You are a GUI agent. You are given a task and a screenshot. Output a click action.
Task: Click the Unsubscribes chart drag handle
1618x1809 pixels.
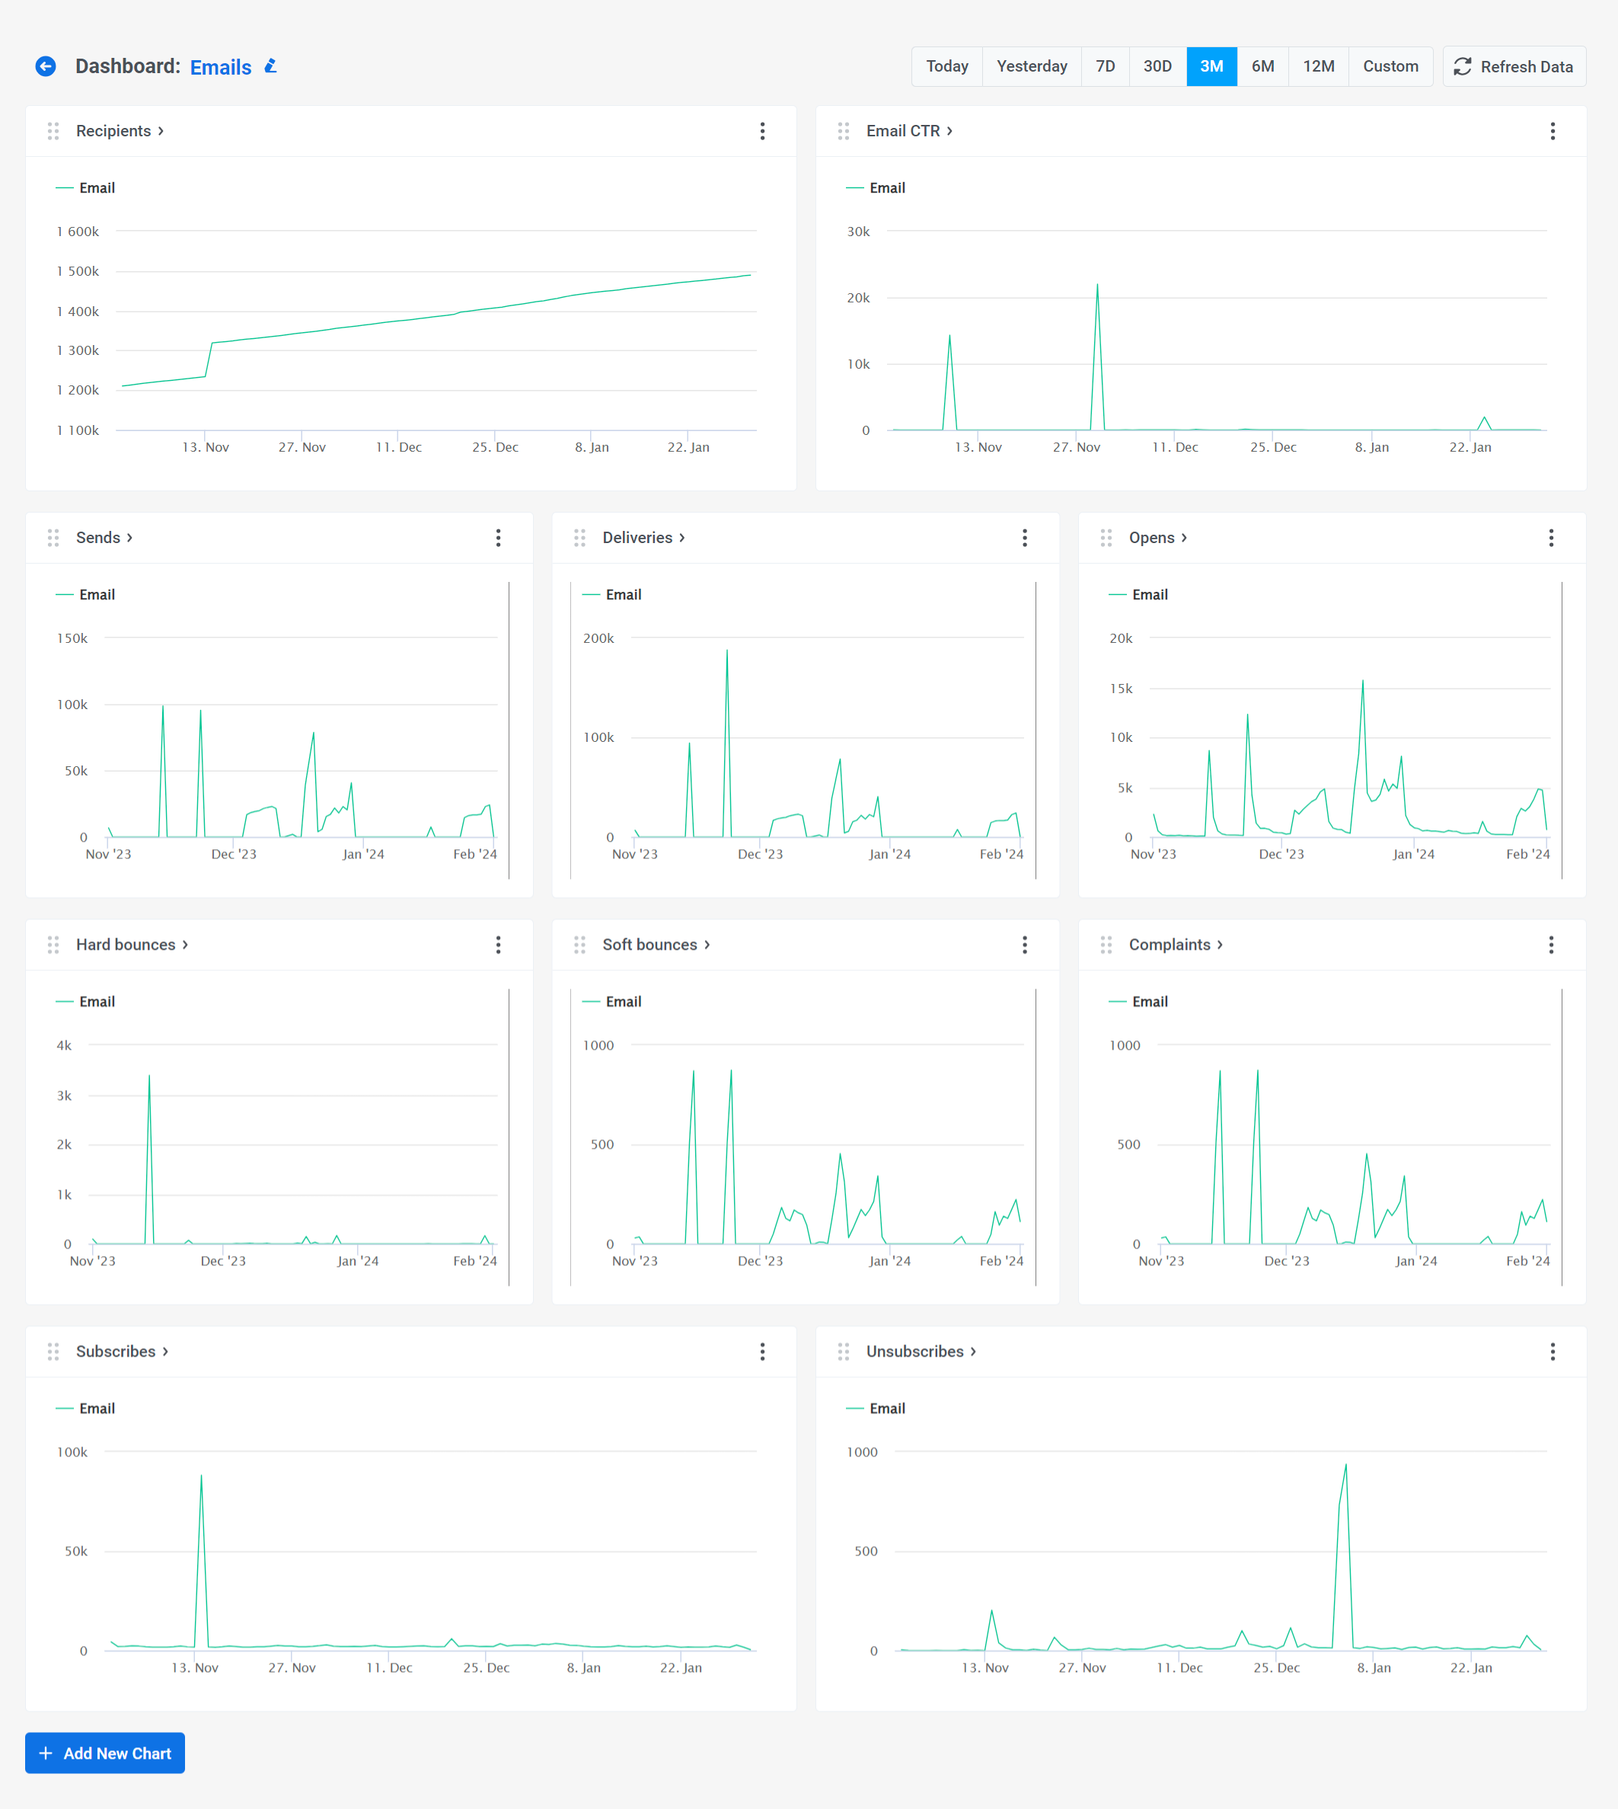click(843, 1352)
